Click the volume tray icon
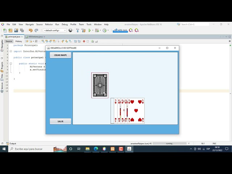The width and height of the screenshot is (232, 174). (199, 149)
